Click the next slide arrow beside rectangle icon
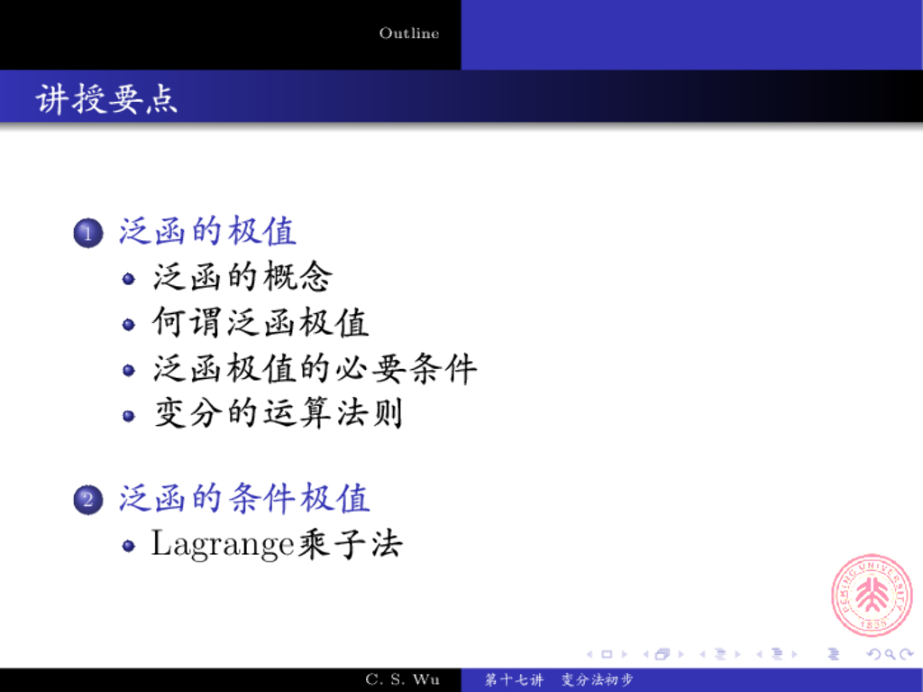 coord(624,654)
